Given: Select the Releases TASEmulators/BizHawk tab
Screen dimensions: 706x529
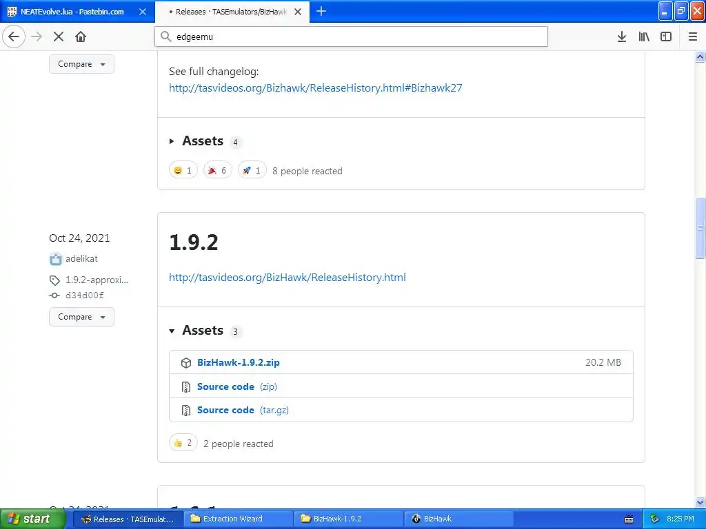Looking at the screenshot, I should coord(231,12).
